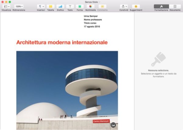
Task: Select the red Centro Niemeyer caption label
Action: [x=101, y=121]
